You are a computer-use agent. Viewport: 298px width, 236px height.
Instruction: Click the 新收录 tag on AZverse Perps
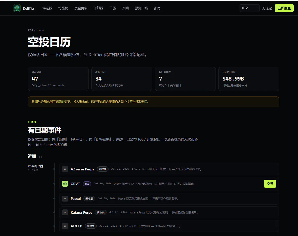click(x=103, y=169)
